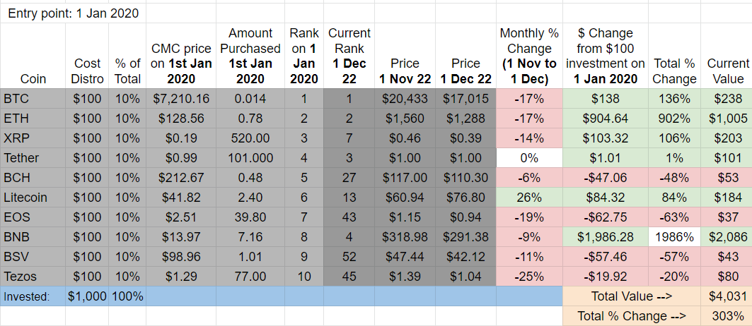752x326 pixels.
Task: Click the Litecoin price $41.82 cell
Action: coord(181,198)
